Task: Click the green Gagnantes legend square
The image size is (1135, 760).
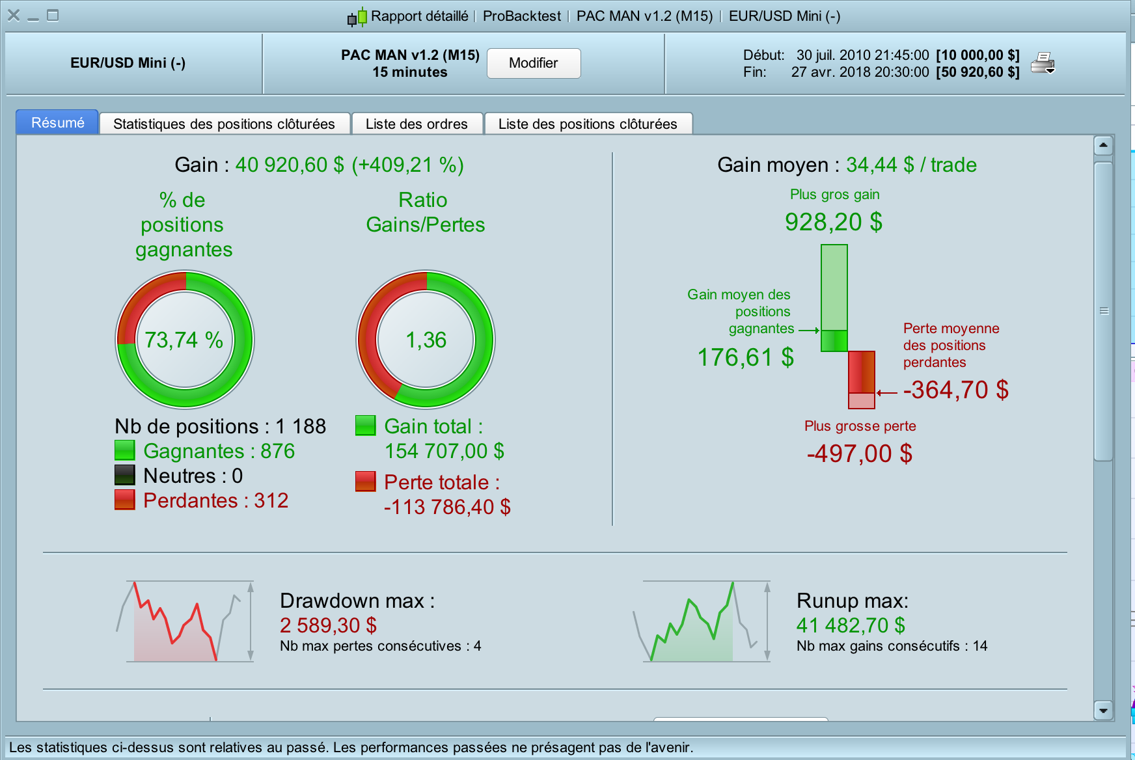Action: tap(125, 450)
